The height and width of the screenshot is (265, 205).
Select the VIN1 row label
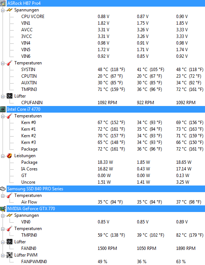26,23
